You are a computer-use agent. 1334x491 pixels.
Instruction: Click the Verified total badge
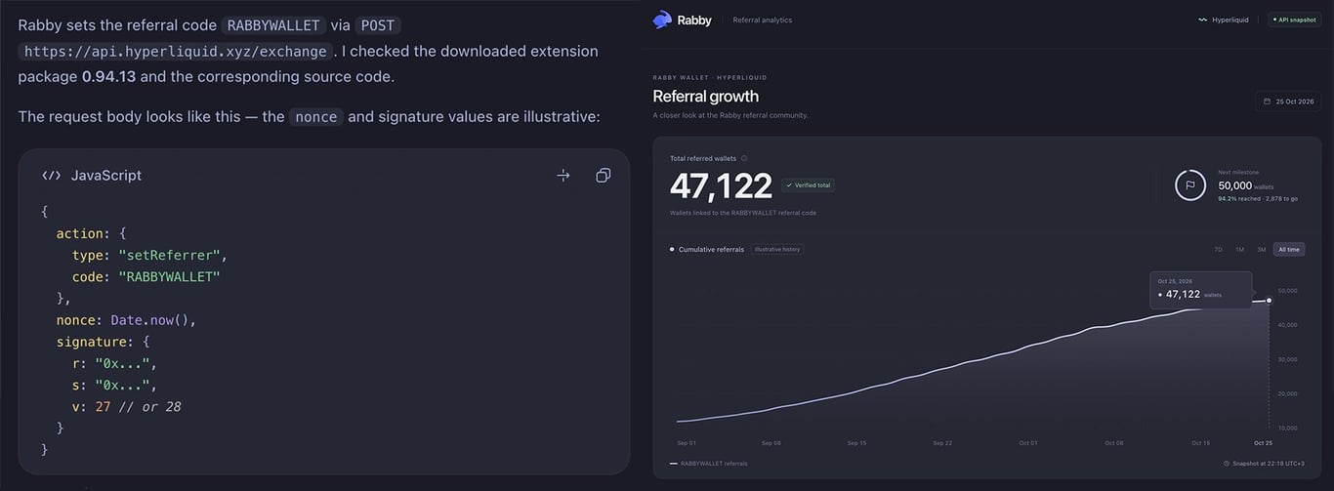(808, 185)
